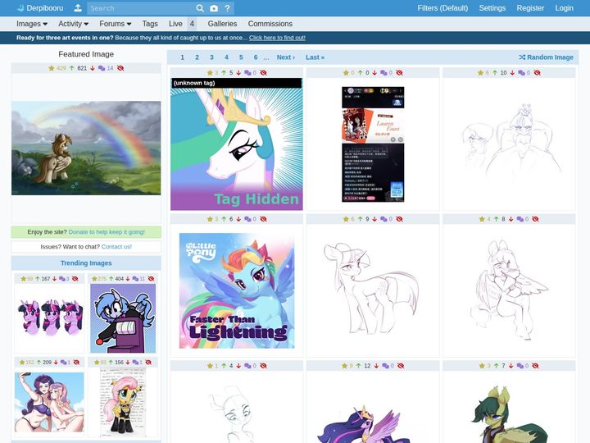Open comments on trending image scored 209
Image resolution: width=590 pixels, height=443 pixels.
(x=65, y=363)
